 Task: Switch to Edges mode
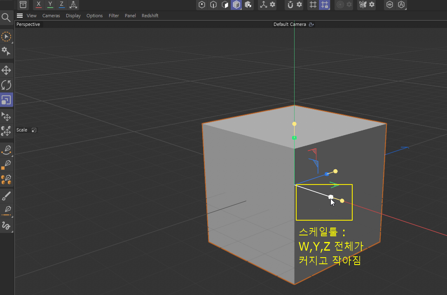click(x=213, y=5)
